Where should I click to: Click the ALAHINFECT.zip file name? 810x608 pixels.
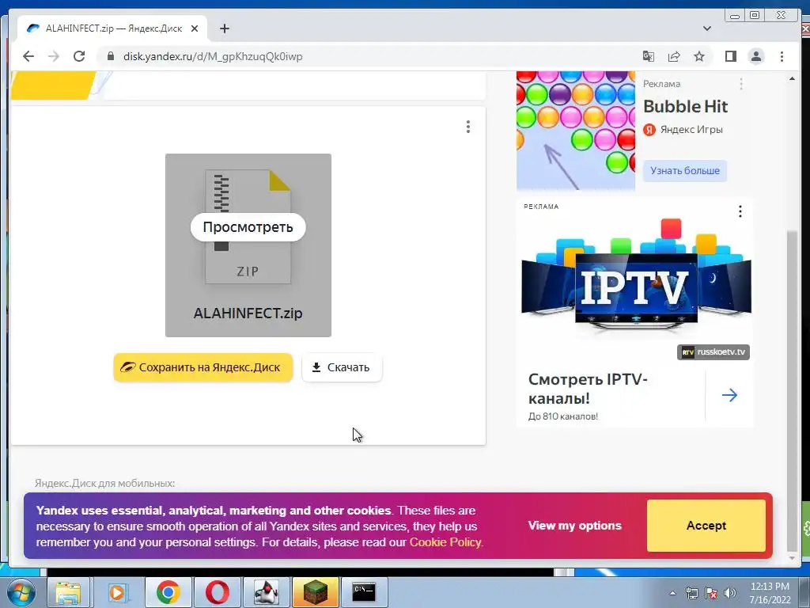point(248,313)
